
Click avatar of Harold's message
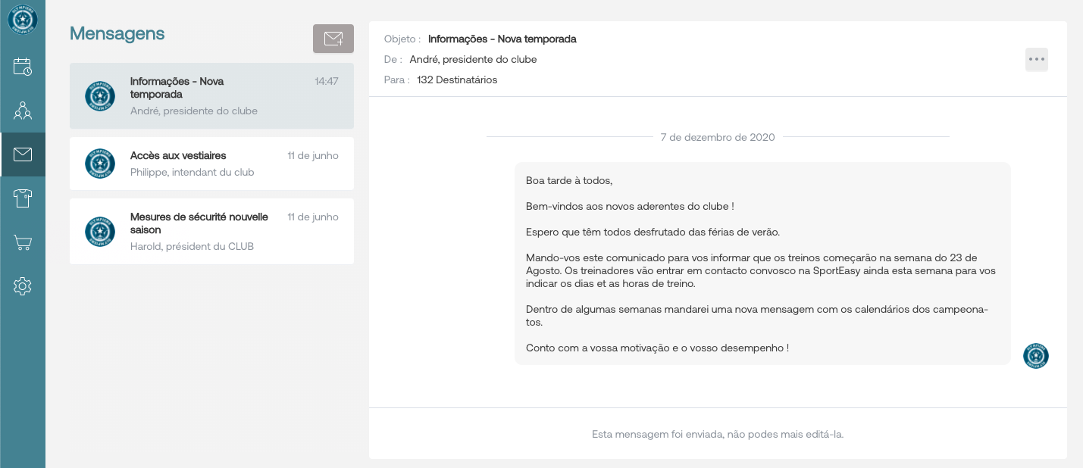(100, 232)
